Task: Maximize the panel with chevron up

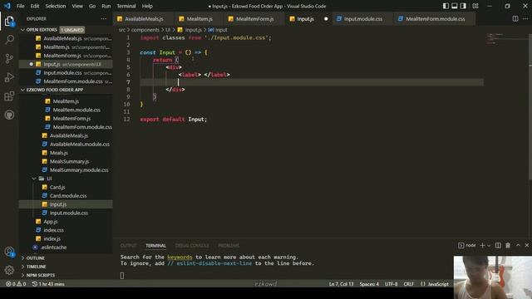Action: point(518,245)
